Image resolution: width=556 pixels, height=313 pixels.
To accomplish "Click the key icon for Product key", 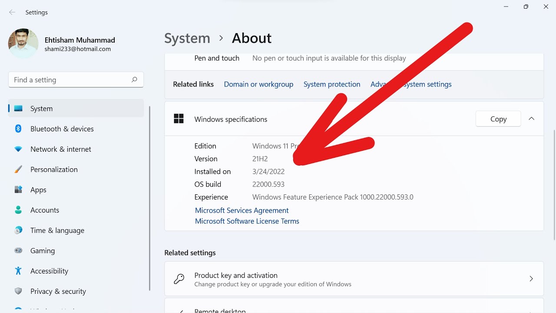I will (x=179, y=279).
